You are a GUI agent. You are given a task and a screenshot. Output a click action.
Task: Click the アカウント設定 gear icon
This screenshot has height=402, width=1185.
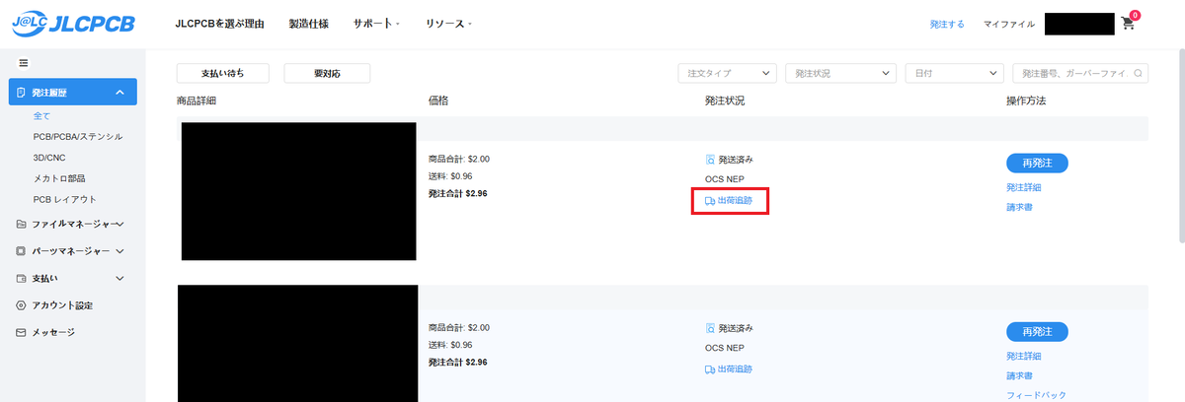point(22,305)
